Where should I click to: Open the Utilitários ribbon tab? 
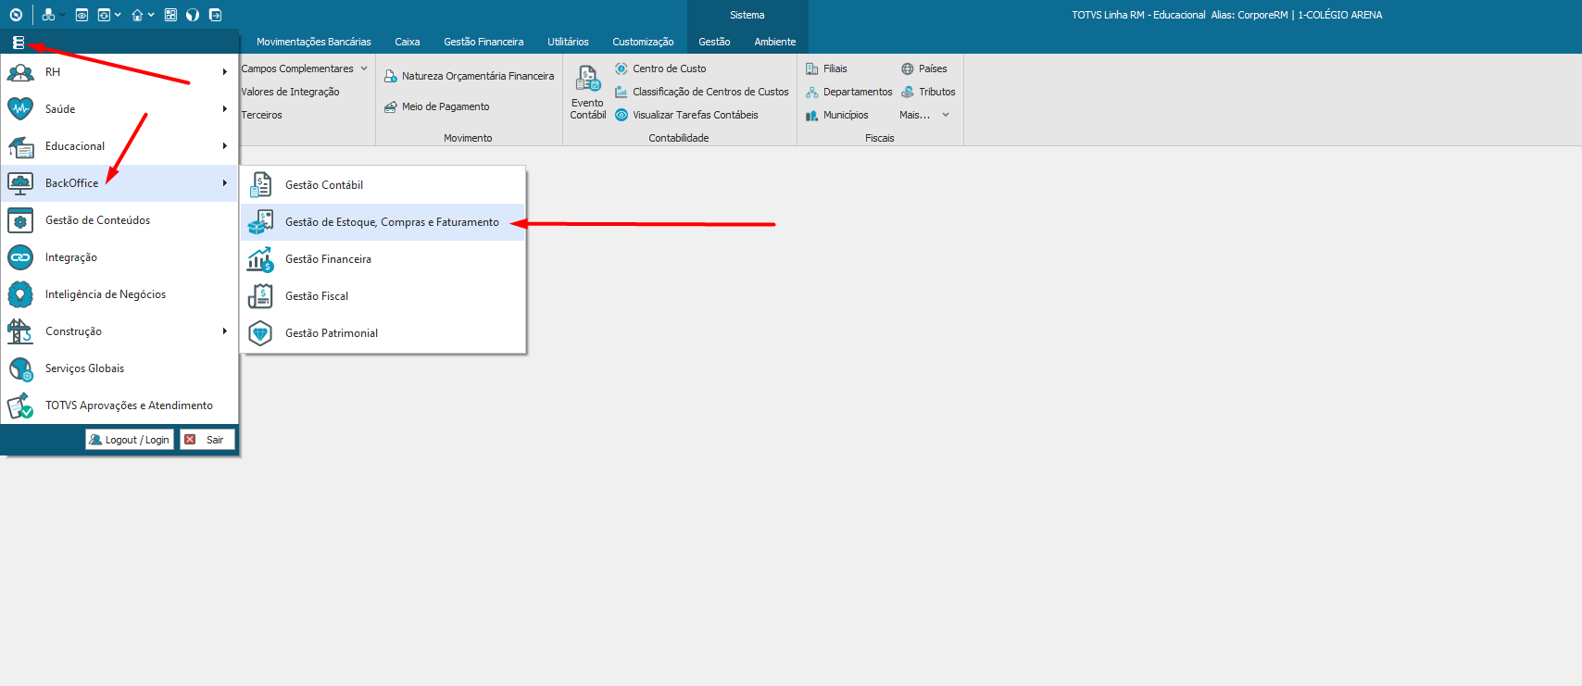[x=568, y=42]
